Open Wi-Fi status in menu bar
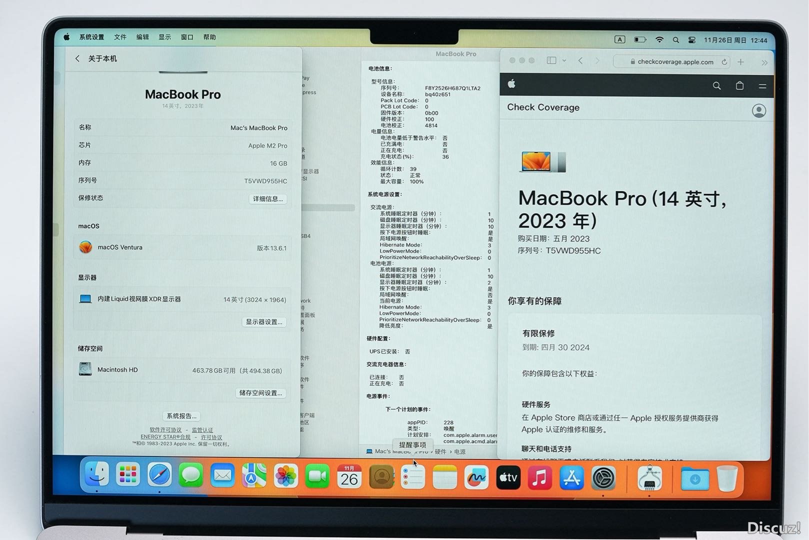Image resolution: width=809 pixels, height=540 pixels. (x=659, y=39)
